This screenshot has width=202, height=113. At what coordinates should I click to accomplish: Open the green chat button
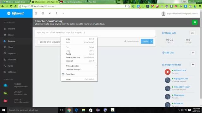point(195,22)
